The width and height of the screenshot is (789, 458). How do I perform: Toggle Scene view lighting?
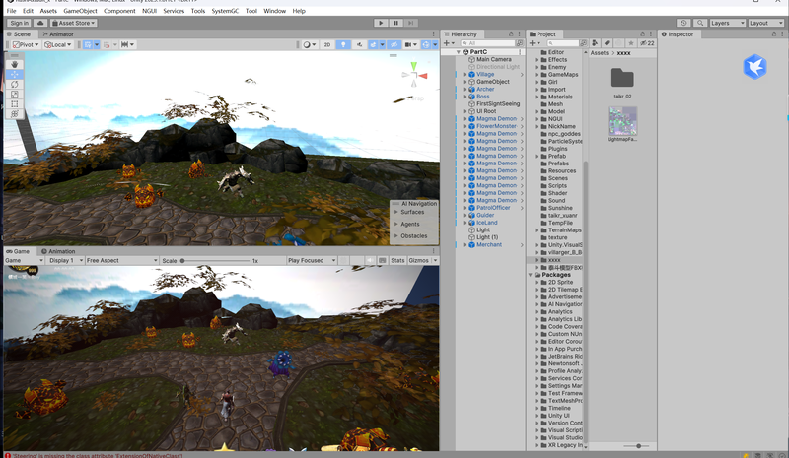tap(343, 44)
